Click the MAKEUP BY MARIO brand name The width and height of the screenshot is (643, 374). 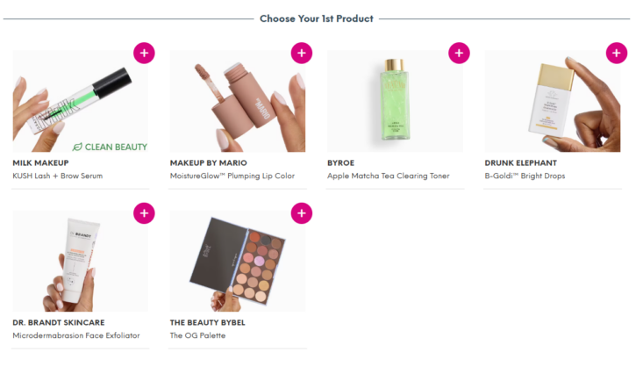point(208,163)
